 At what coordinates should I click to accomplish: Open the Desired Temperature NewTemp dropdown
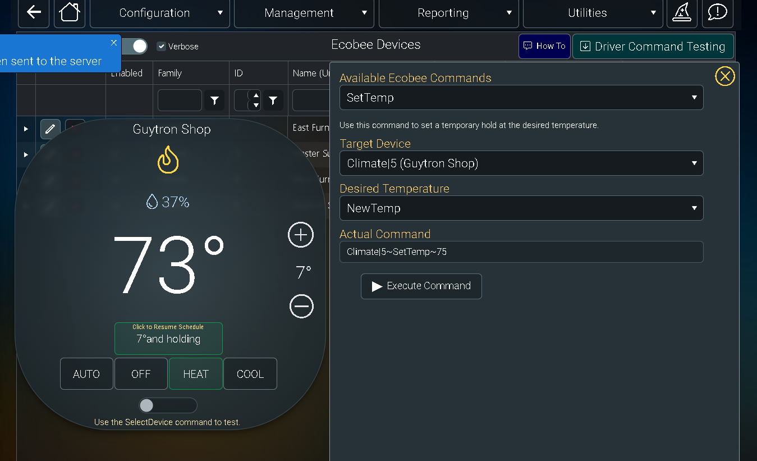tap(521, 208)
